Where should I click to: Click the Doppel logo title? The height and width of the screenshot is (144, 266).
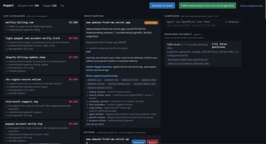[x=8, y=5]
